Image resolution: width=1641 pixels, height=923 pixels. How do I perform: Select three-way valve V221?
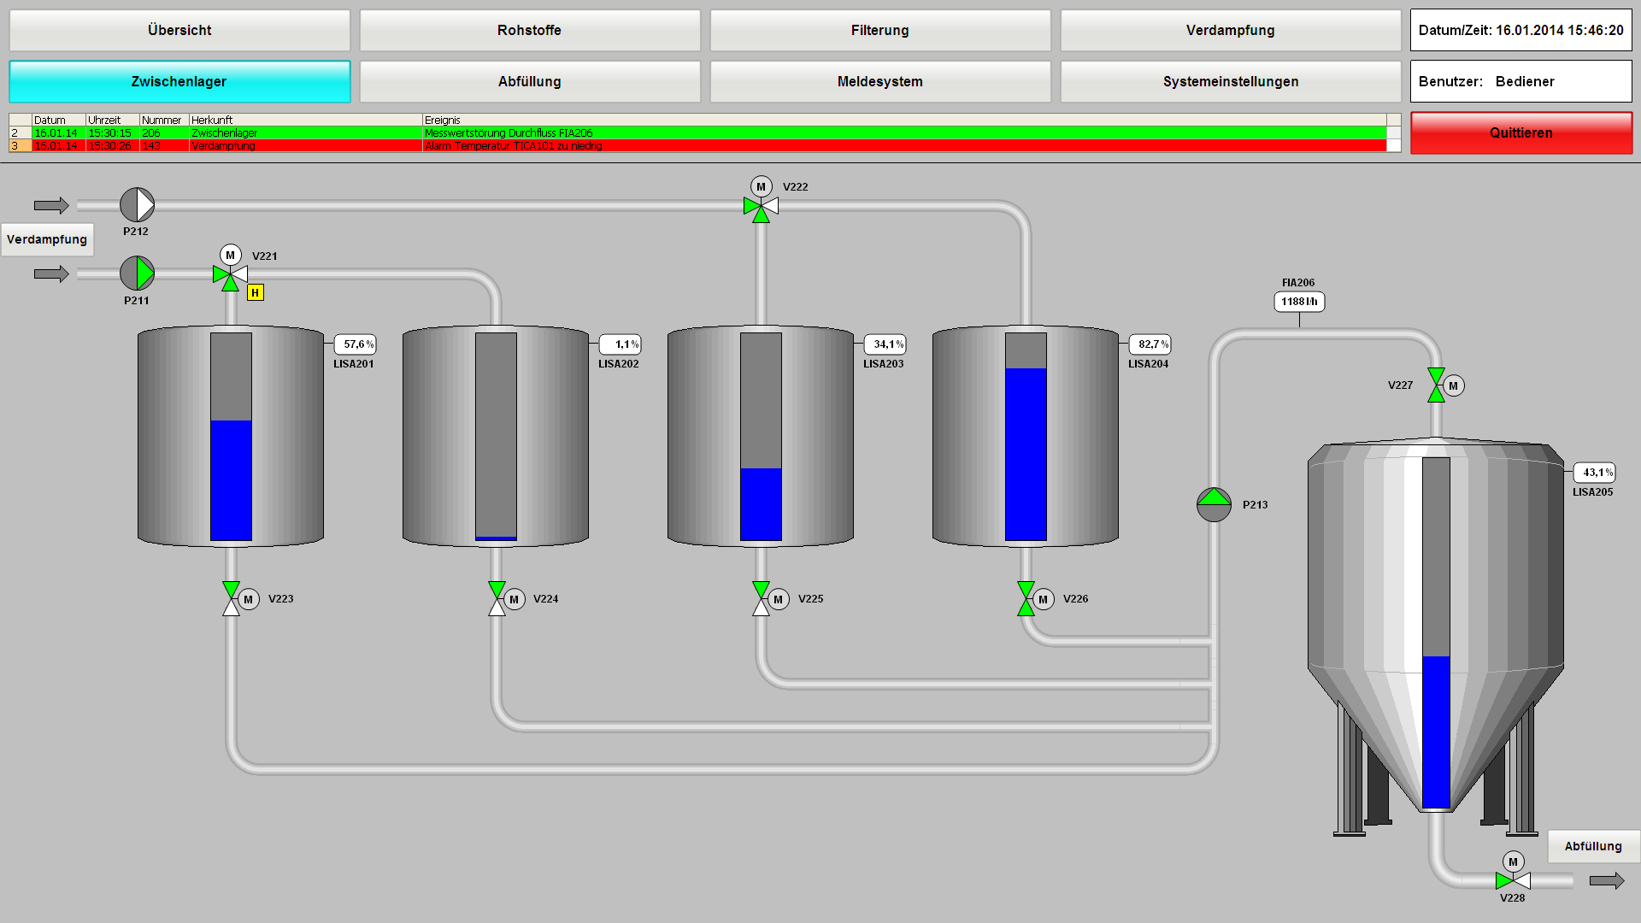click(x=230, y=275)
